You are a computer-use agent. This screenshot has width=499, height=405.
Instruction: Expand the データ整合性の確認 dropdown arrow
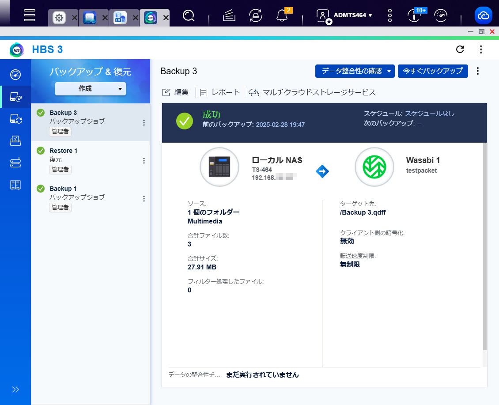coord(389,71)
